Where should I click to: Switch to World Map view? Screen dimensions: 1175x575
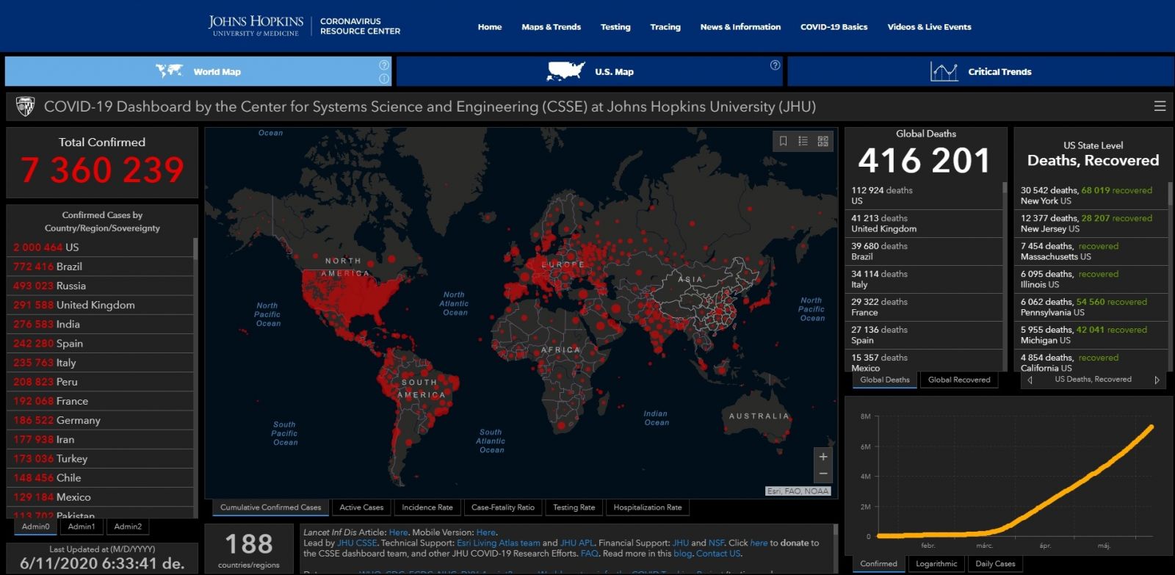tap(198, 71)
